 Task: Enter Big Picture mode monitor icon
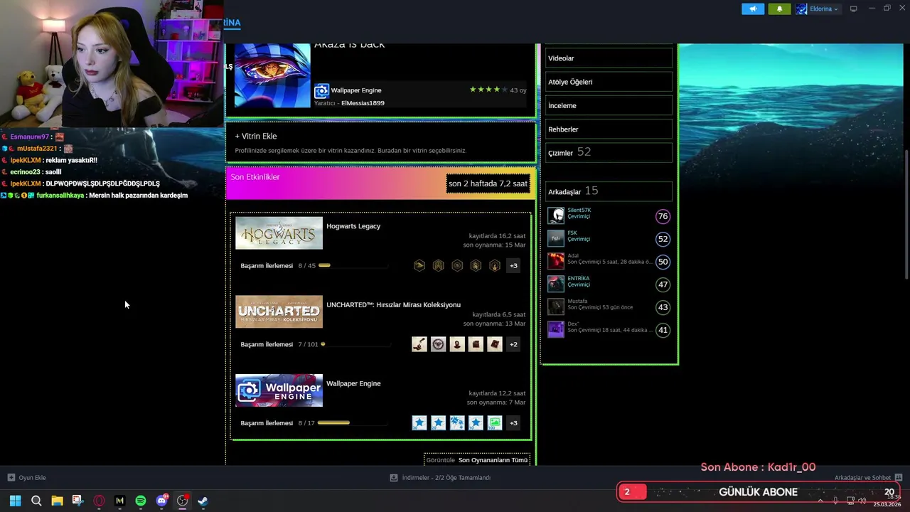click(854, 9)
